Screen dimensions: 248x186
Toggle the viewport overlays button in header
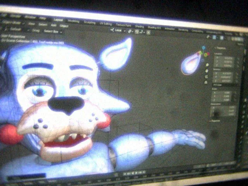click(222, 38)
